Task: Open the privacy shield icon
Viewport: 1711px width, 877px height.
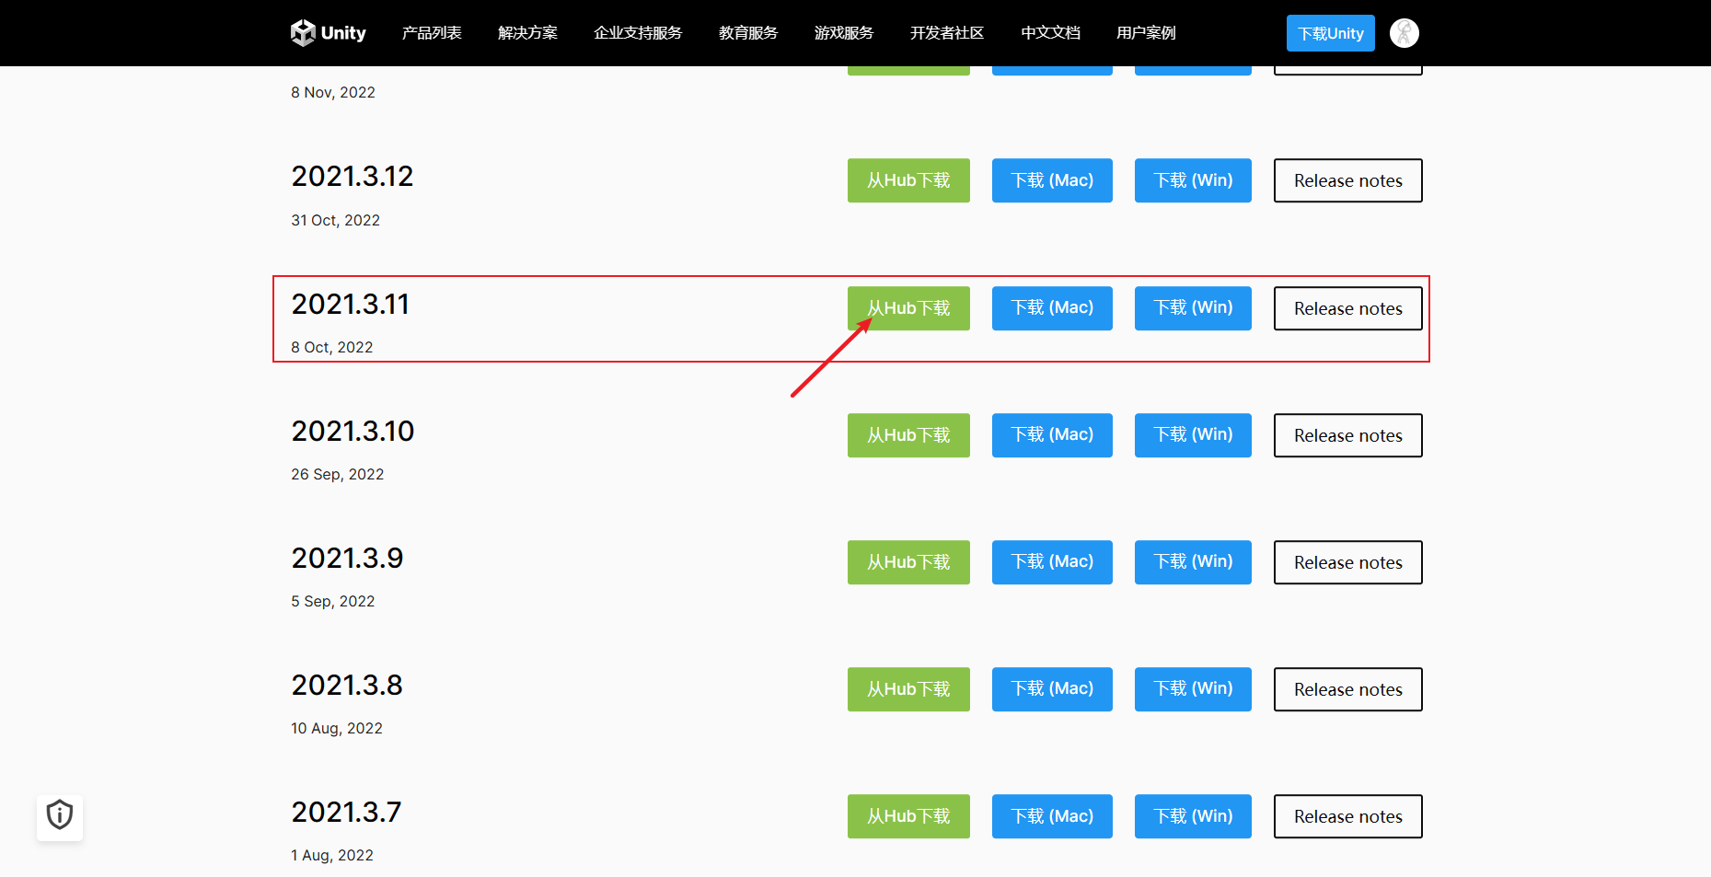Action: click(60, 815)
